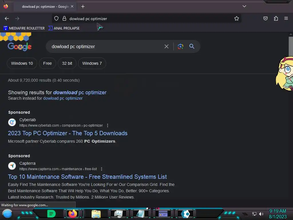Open the green chat app on taskbar
Screen dimensions: 293x220
[x=52, y=214]
